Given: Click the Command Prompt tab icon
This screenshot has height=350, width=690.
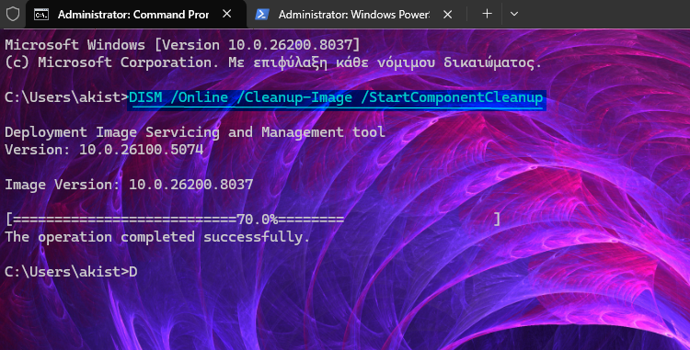Looking at the screenshot, I should click(41, 15).
